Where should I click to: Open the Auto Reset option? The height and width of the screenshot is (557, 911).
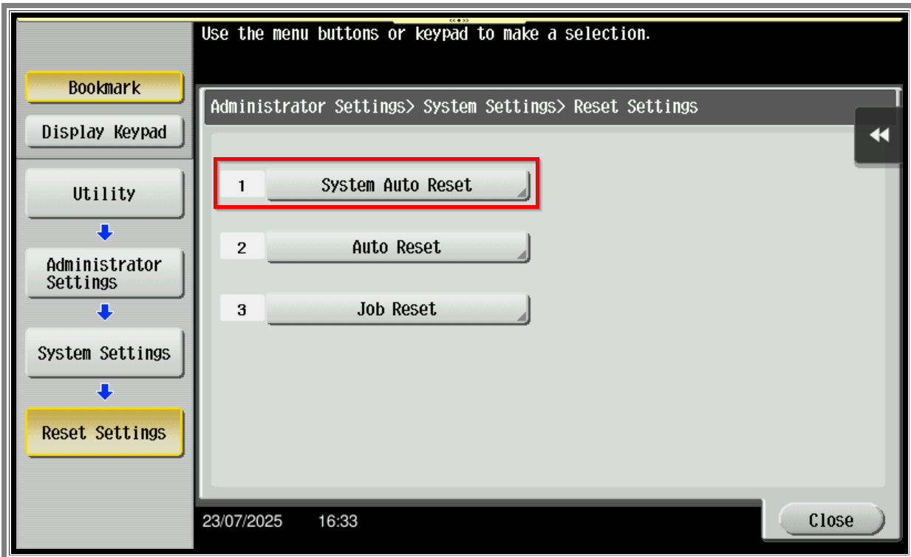click(398, 248)
